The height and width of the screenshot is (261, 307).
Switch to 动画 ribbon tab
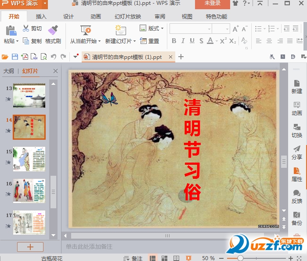96,16
